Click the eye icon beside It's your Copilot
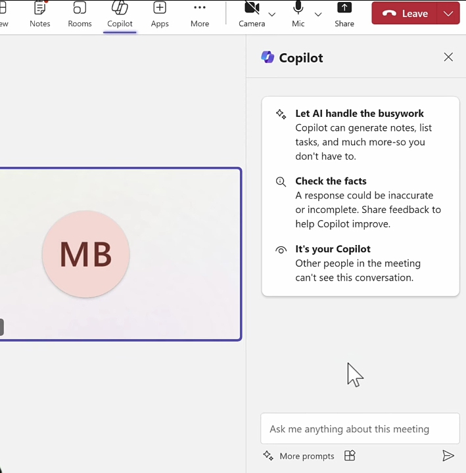Screen dimensions: 466x473 click(x=281, y=250)
